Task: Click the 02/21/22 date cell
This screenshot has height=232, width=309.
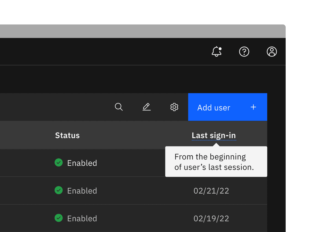Action: pos(211,191)
